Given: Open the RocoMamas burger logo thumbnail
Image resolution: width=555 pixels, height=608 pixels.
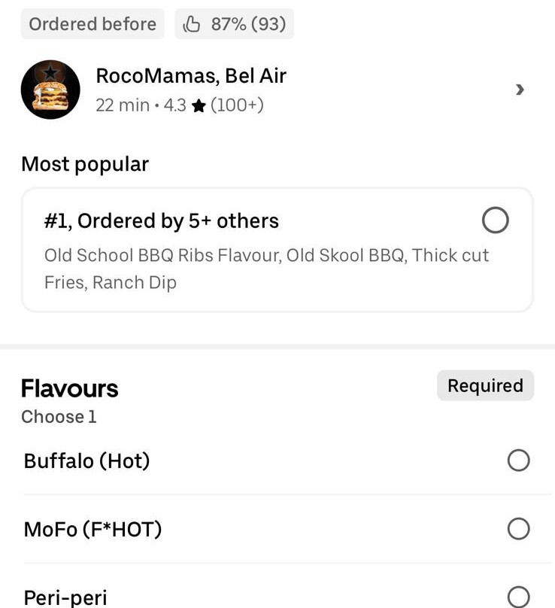Looking at the screenshot, I should click(x=50, y=90).
